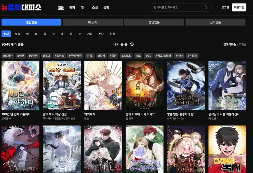Open the history clock icon
This screenshot has height=173, width=253.
tap(132, 44)
